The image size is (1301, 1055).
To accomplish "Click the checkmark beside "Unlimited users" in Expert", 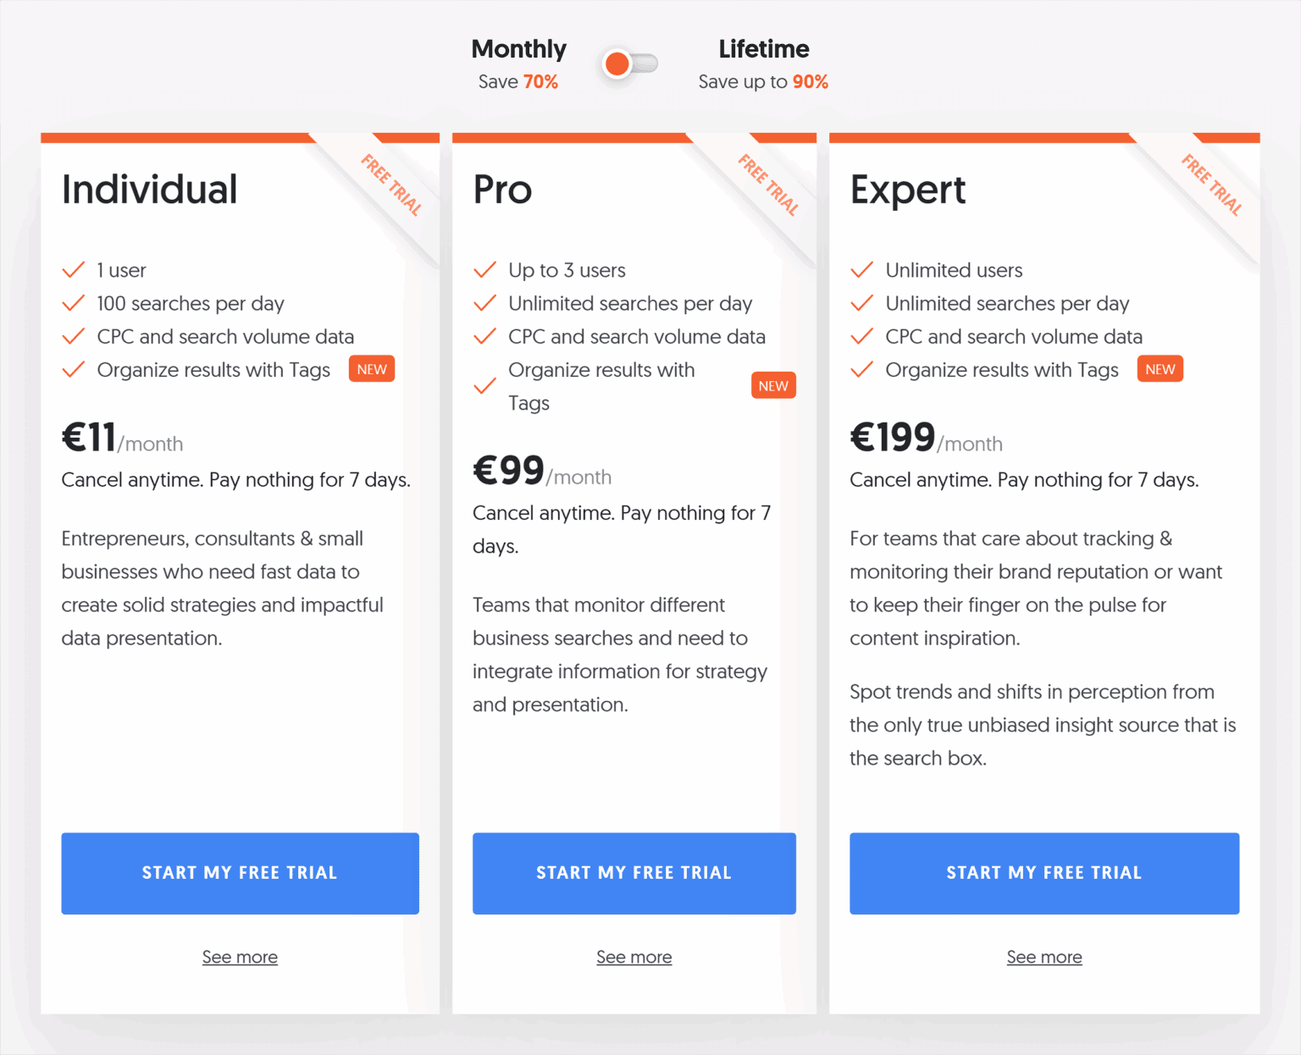I will coord(861,269).
